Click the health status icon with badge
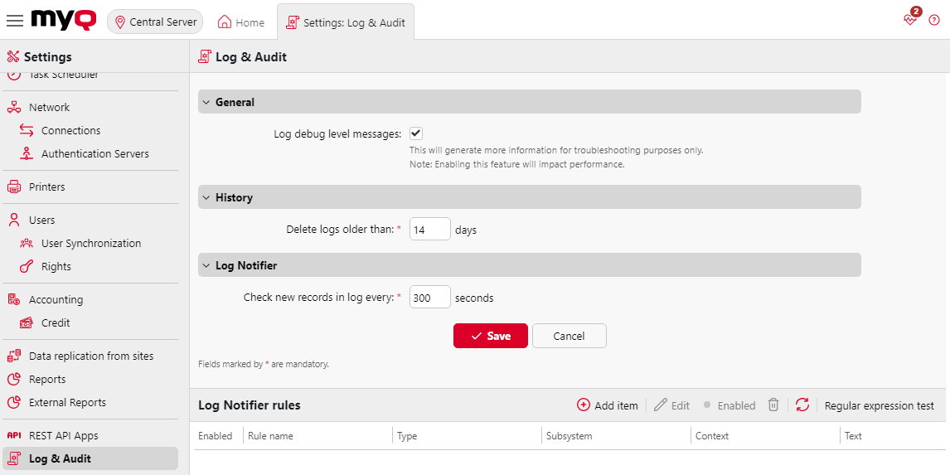 911,20
